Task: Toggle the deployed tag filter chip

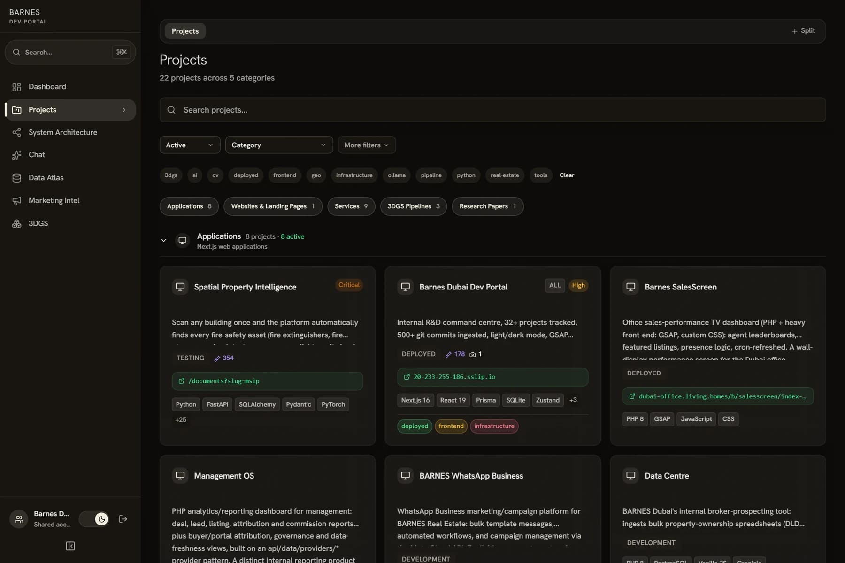Action: (x=246, y=175)
